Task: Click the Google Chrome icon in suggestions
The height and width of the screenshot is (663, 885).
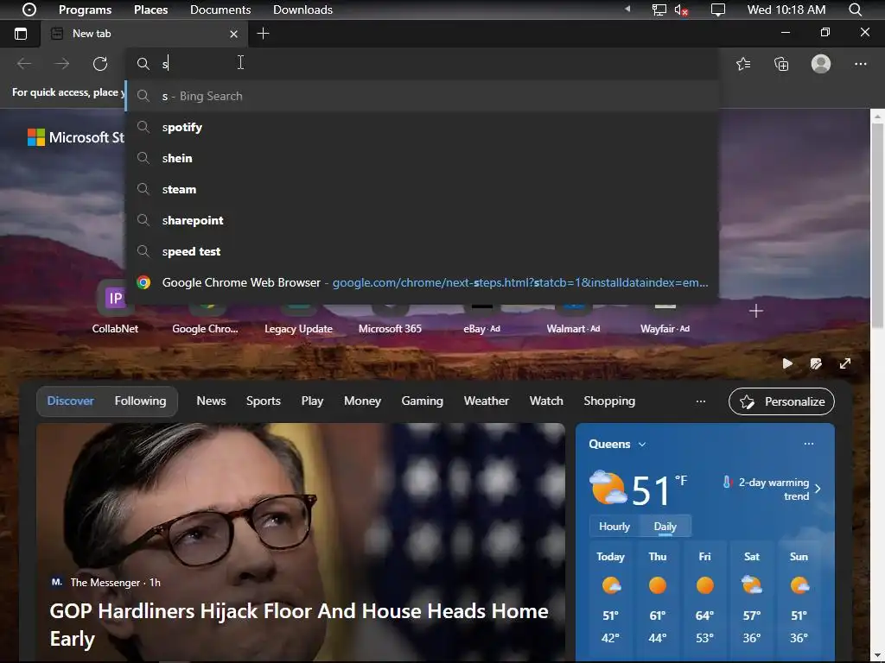Action: pyautogui.click(x=144, y=282)
